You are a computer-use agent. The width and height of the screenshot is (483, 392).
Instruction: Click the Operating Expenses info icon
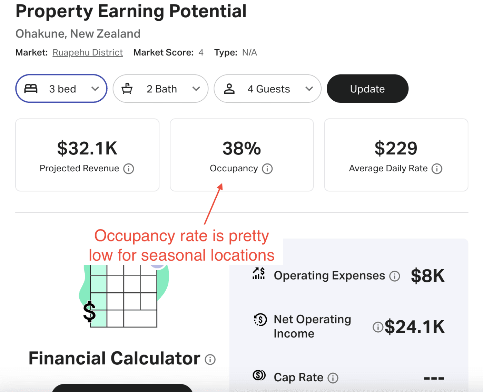click(395, 276)
